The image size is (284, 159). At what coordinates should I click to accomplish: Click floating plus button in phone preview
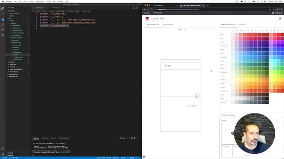coord(196,96)
